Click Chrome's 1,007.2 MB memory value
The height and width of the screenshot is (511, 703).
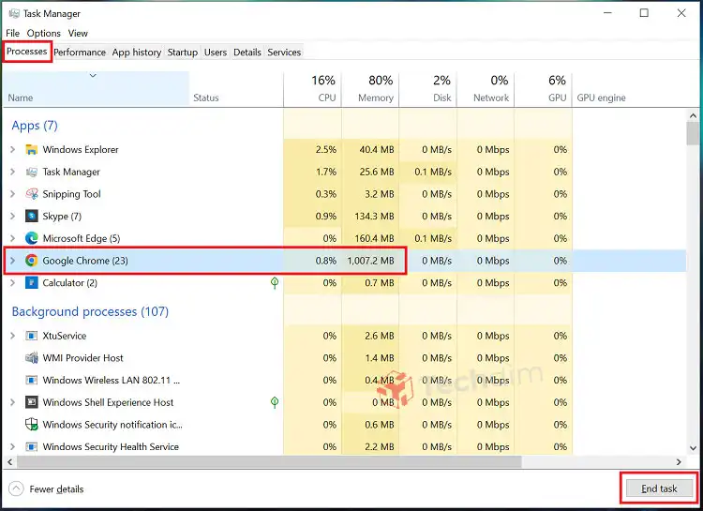[371, 261]
